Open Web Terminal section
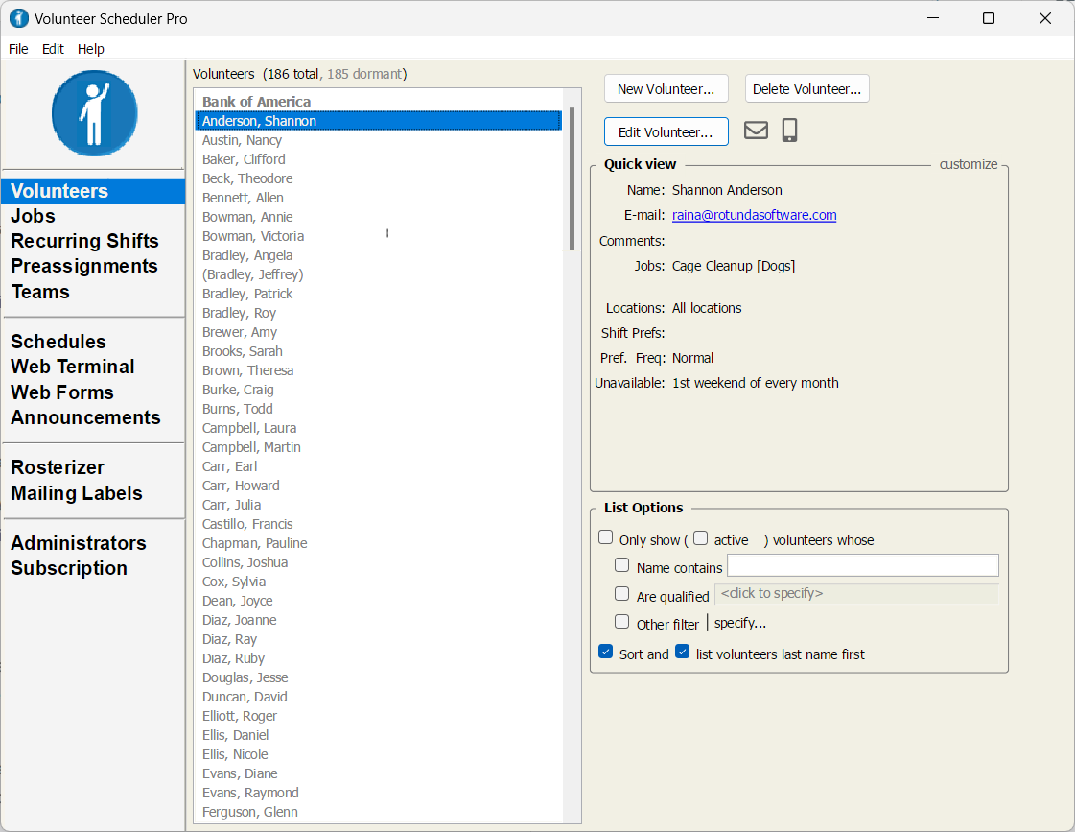The width and height of the screenshot is (1075, 832). 73,367
